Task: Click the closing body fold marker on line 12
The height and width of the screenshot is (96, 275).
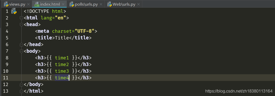Action: 21,84
